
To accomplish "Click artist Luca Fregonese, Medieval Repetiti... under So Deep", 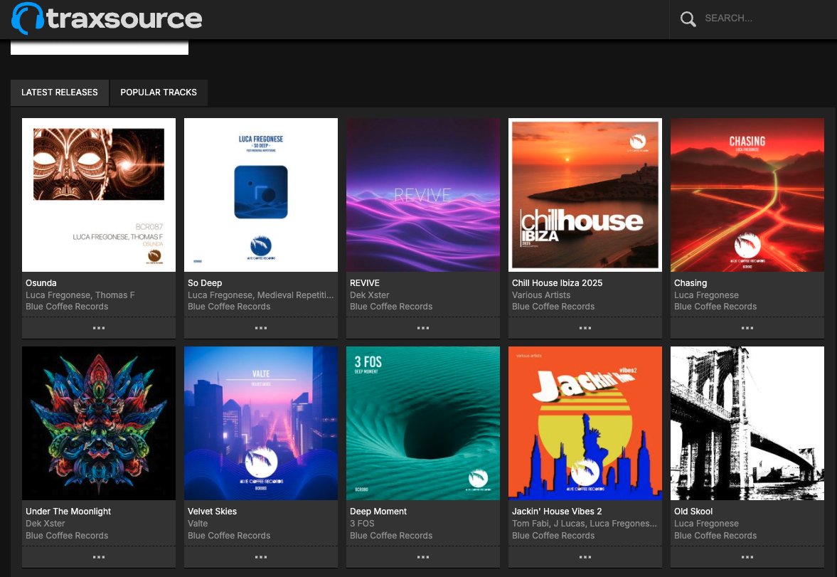I will pos(260,295).
